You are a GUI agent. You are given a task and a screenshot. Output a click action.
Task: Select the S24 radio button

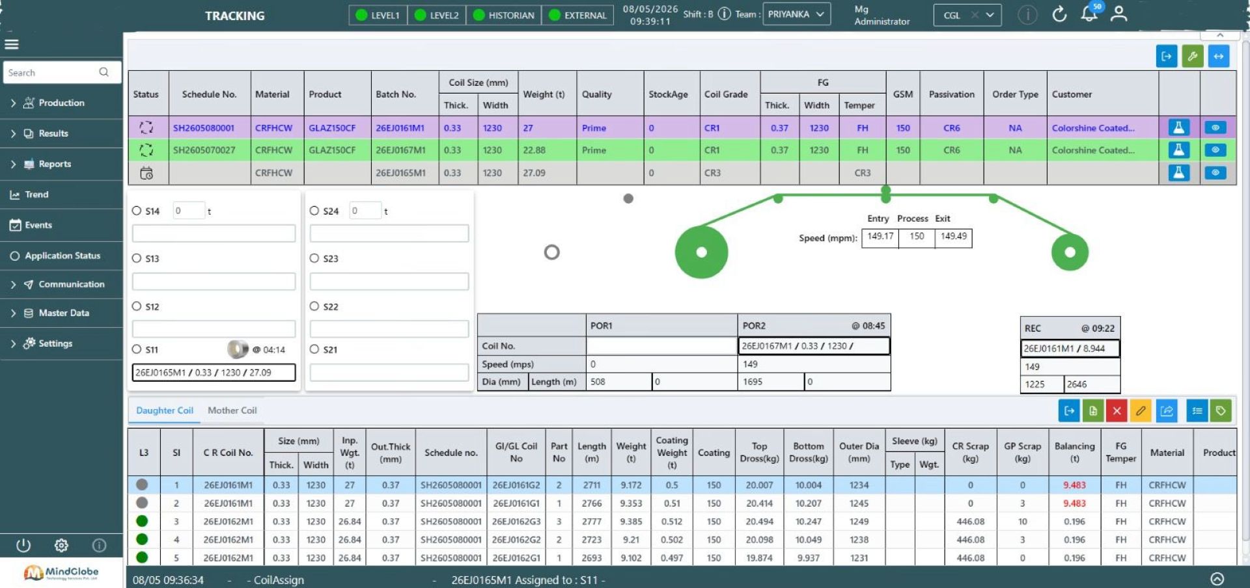(x=314, y=211)
